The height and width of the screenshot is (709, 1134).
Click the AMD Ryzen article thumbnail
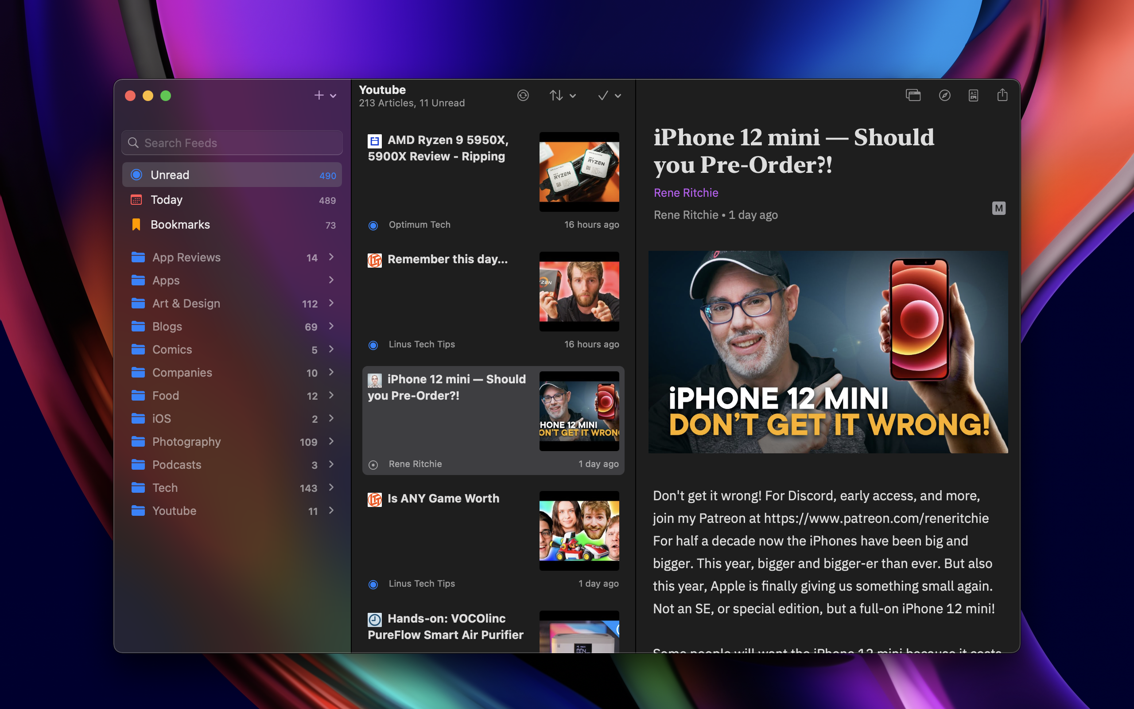tap(579, 171)
